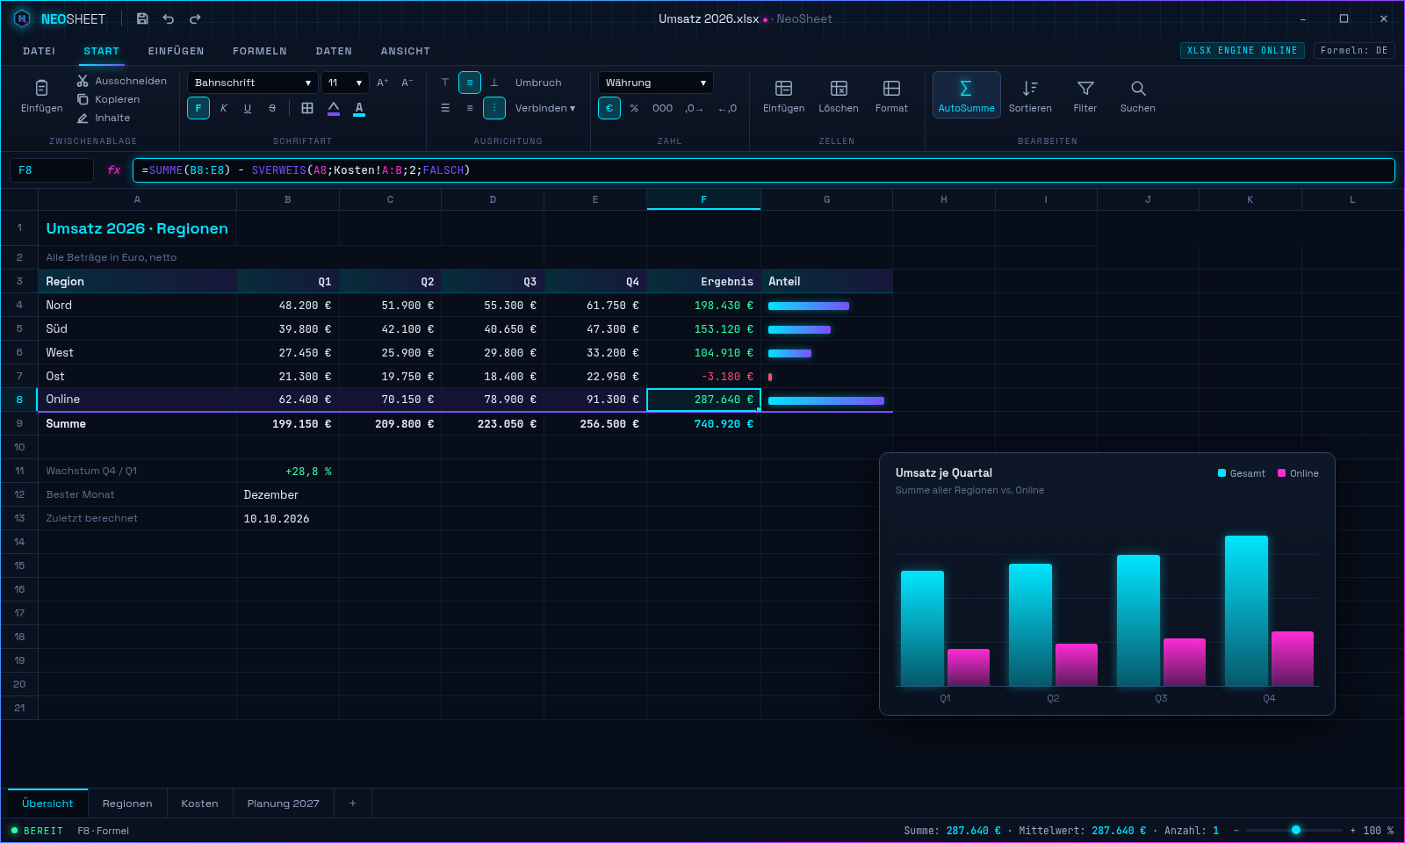
Task: Toggle italic formatting (K)
Action: point(223,108)
